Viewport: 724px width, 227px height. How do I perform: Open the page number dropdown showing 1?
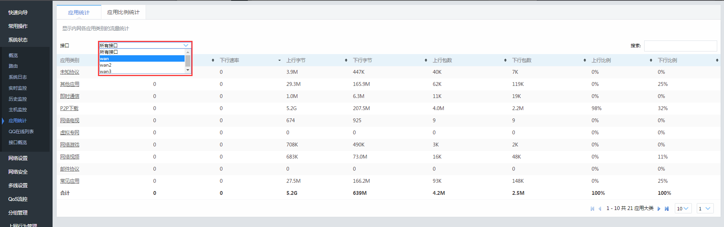click(705, 208)
